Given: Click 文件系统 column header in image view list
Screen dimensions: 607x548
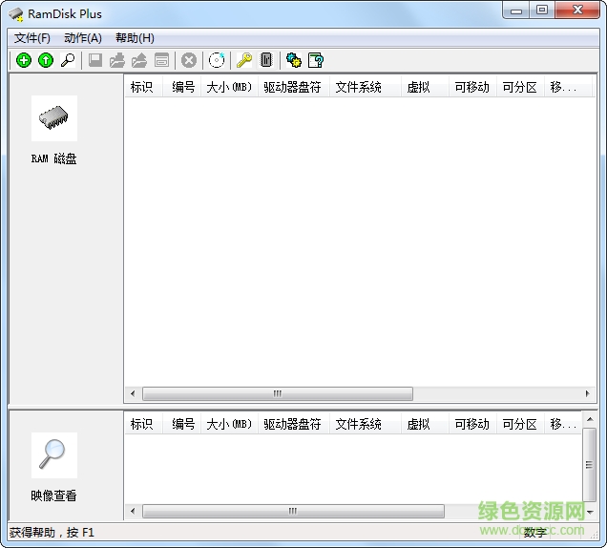Looking at the screenshot, I should pyautogui.click(x=366, y=424).
